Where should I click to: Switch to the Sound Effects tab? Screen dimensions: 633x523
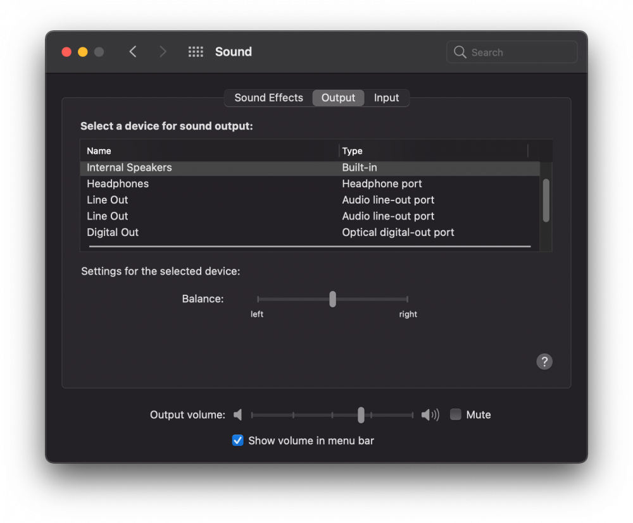click(268, 98)
